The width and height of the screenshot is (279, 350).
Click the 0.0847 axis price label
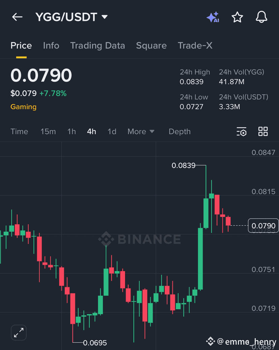[x=263, y=153]
